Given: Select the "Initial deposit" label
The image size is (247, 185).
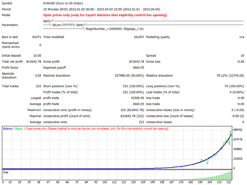Looking at the screenshot, I should coord(11,55).
